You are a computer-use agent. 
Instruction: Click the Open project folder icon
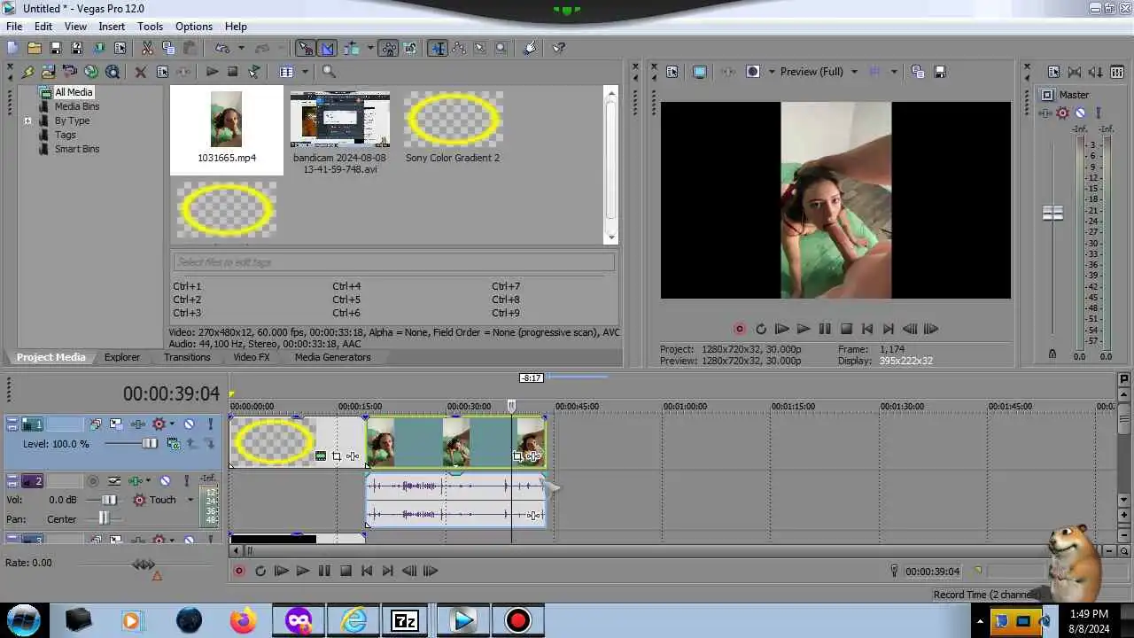point(35,48)
